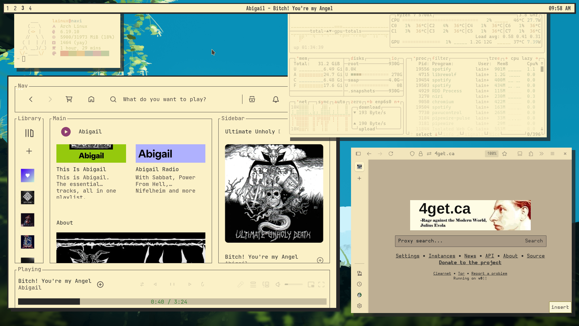Screen dimensions: 579x326
Task: Open the lyrics microphone icon
Action: (x=240, y=284)
